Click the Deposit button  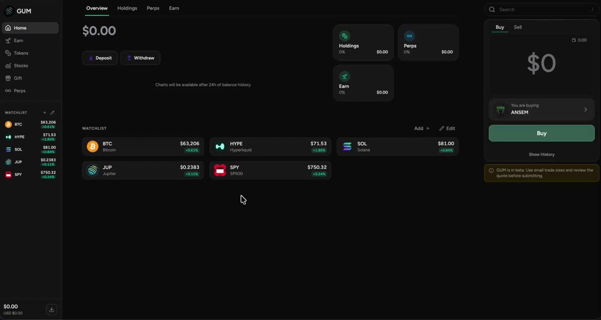100,58
